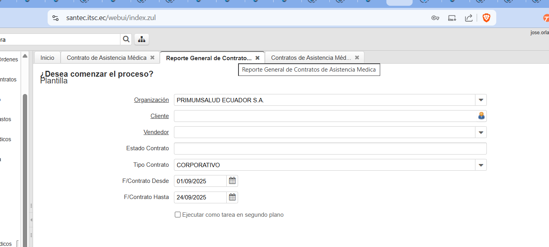
Task: Expand the Organización dropdown
Action: point(481,100)
